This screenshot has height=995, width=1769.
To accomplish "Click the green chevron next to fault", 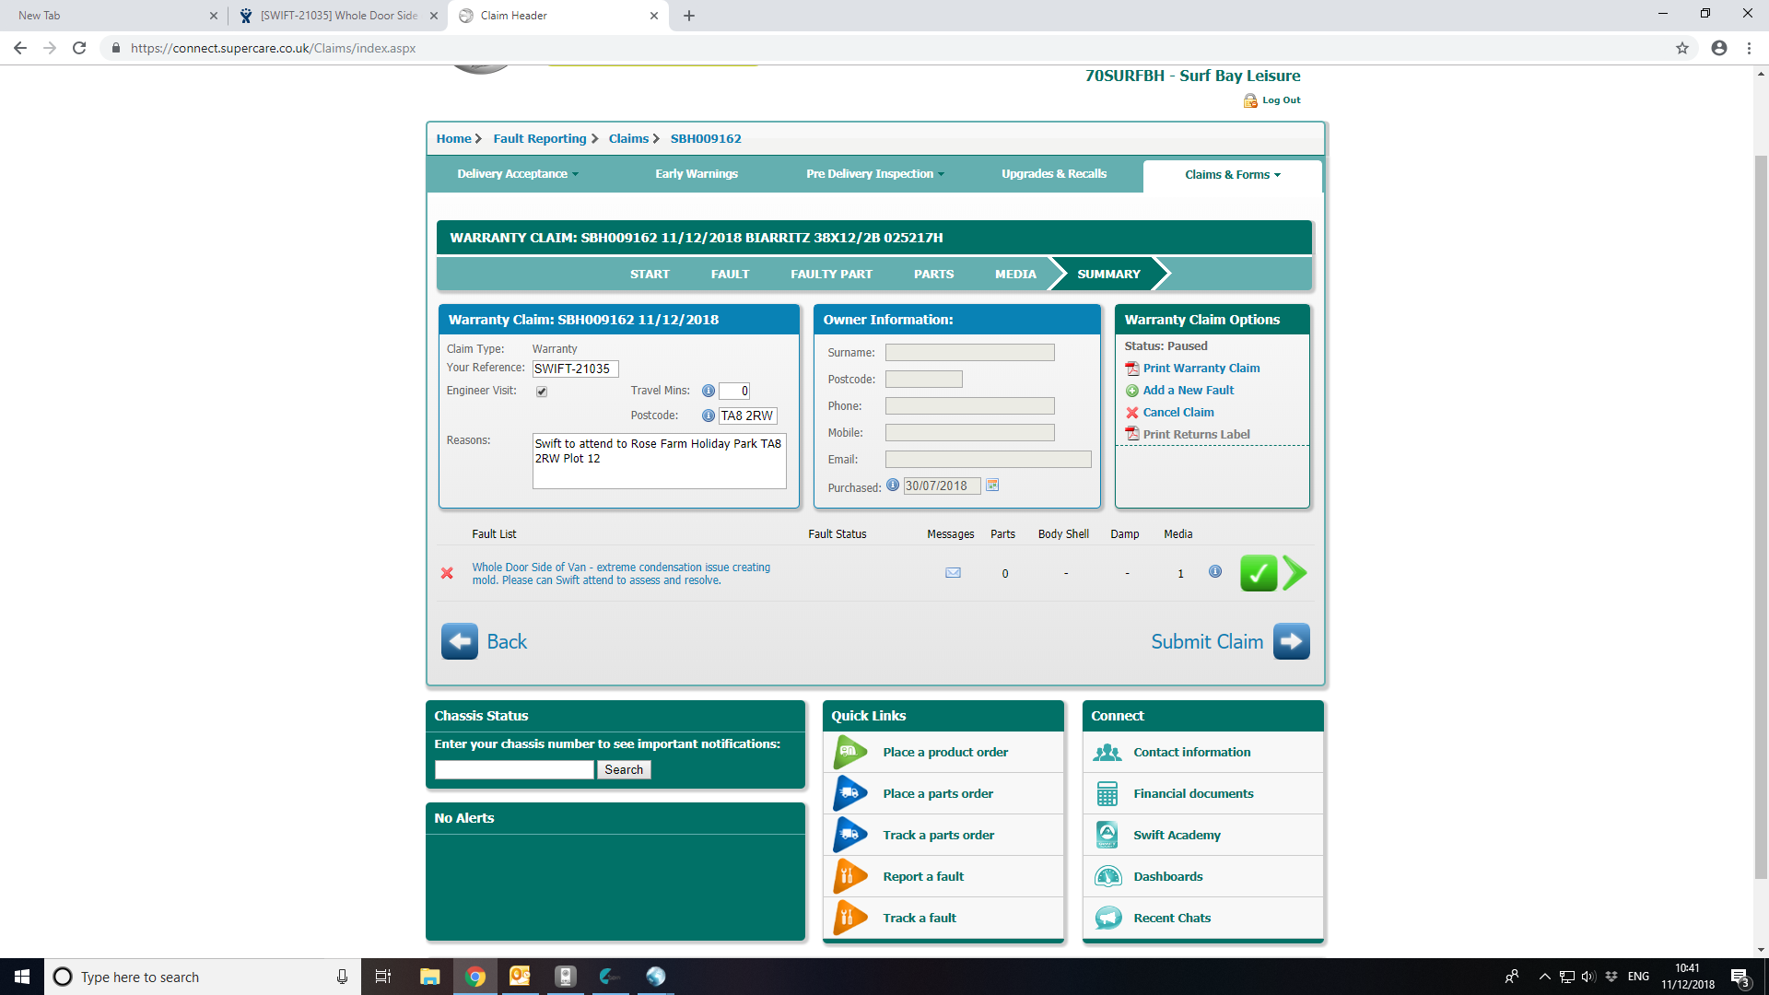I will [1294, 573].
